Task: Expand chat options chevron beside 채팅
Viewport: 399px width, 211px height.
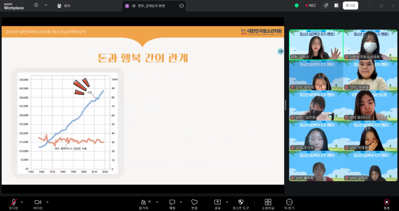Action: pos(180,202)
